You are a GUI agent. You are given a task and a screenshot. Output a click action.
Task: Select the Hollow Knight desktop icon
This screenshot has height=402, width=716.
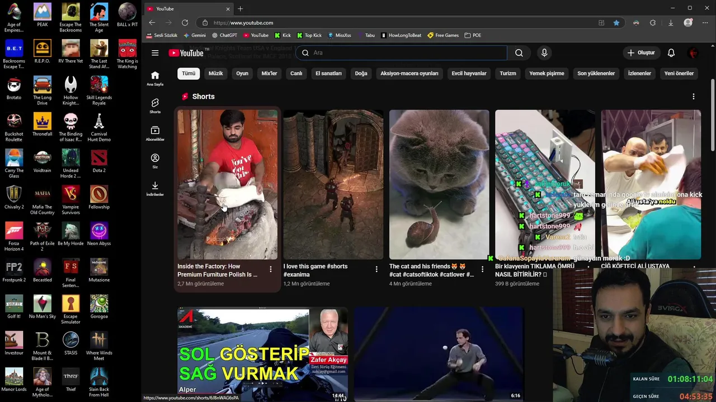tap(70, 90)
